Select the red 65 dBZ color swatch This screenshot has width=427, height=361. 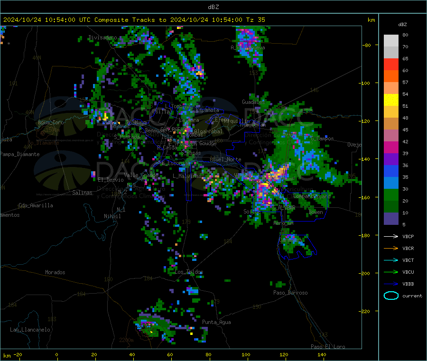click(391, 64)
